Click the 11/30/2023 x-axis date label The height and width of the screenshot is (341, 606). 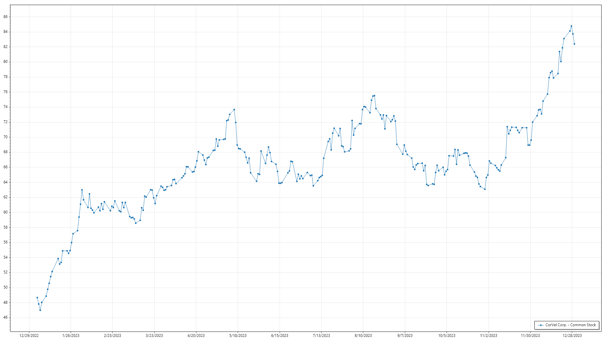click(x=530, y=336)
